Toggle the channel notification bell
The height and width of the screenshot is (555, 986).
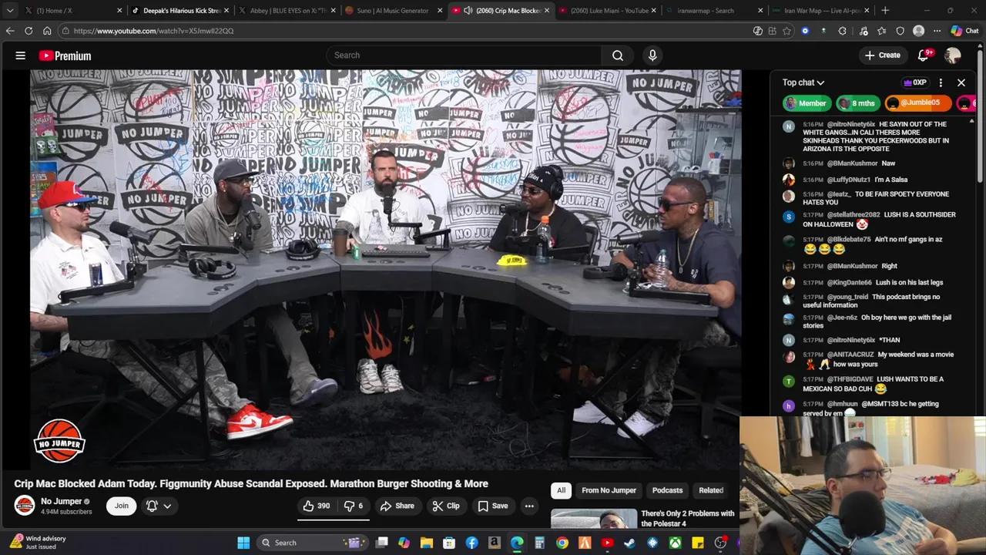[x=152, y=506]
